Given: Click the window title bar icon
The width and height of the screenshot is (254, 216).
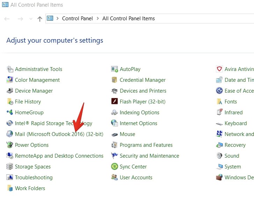Looking at the screenshot, I should coord(5,5).
